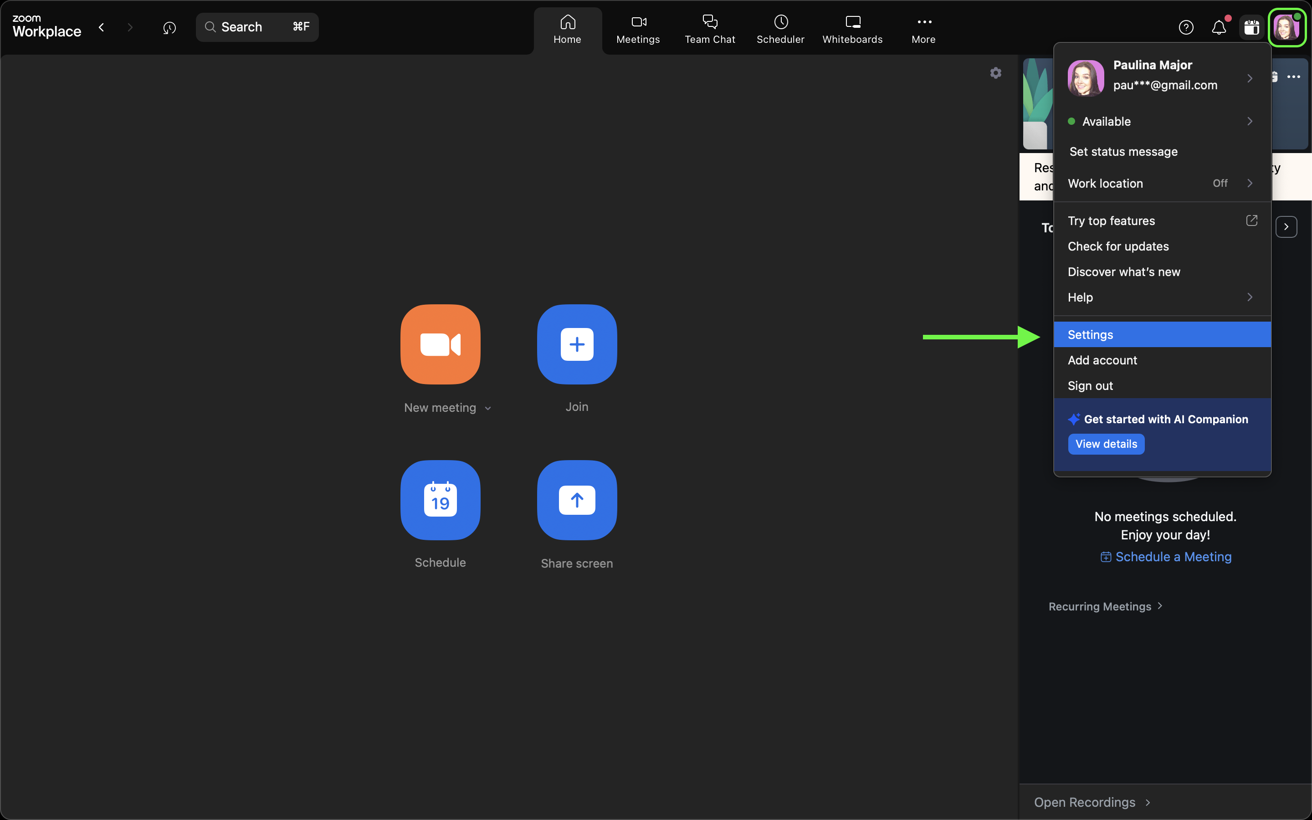
Task: Click the Schedule calendar icon
Action: tap(440, 500)
